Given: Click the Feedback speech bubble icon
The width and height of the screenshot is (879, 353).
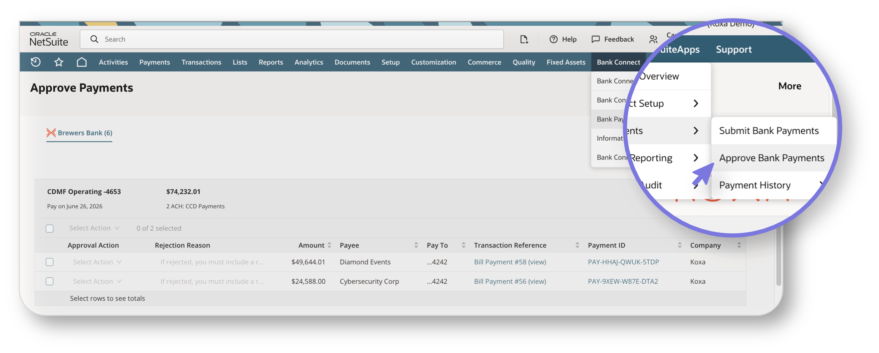Looking at the screenshot, I should point(596,39).
